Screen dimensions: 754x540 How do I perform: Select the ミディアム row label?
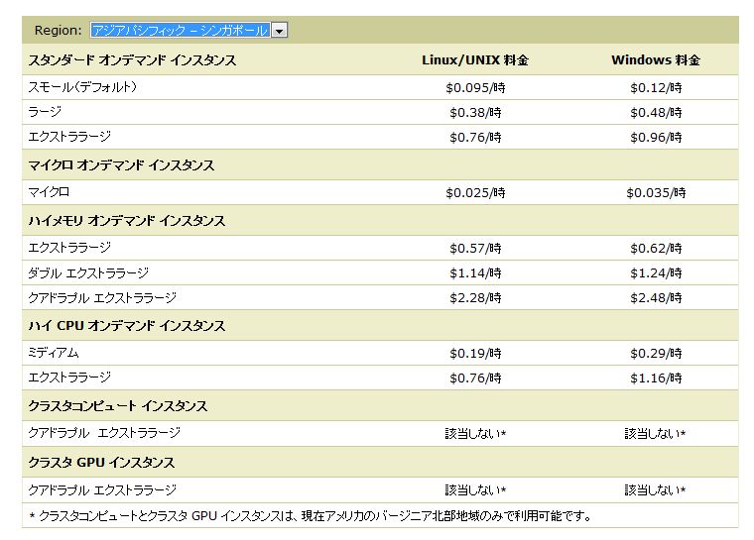click(54, 353)
